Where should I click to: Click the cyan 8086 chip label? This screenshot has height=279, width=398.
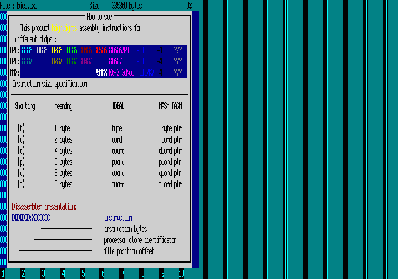27,50
